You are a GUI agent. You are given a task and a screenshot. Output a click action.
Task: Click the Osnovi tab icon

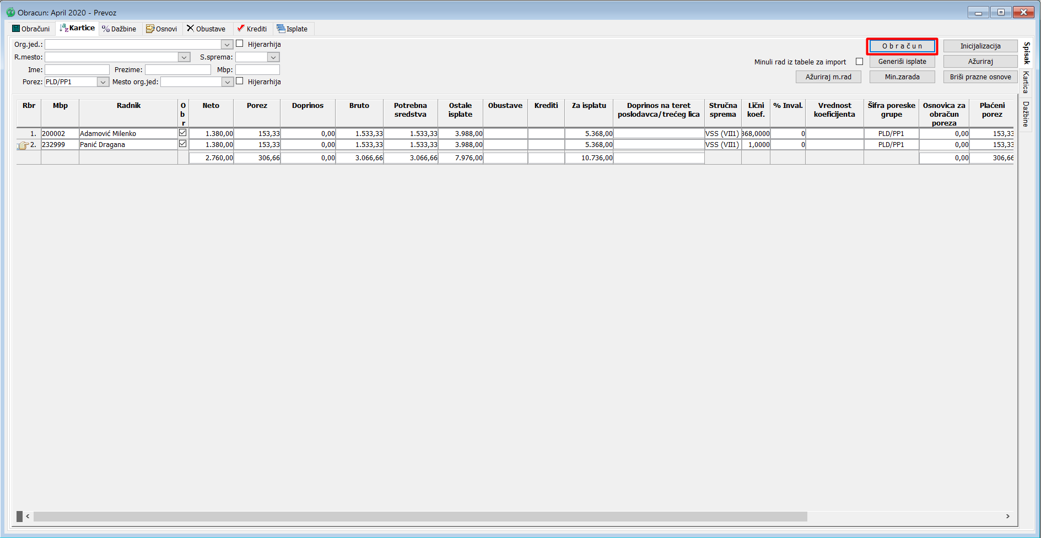click(x=150, y=29)
